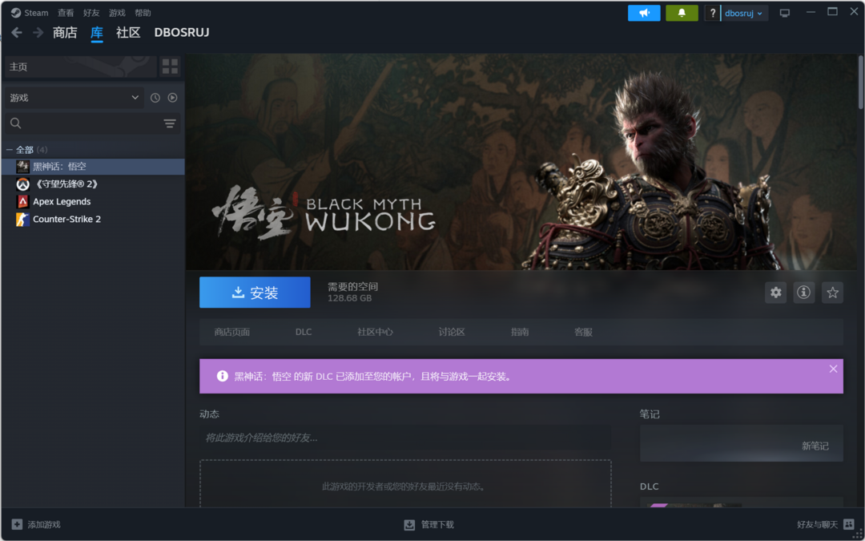Image resolution: width=865 pixels, height=541 pixels.
Task: Open the 客服 link
Action: tap(583, 332)
